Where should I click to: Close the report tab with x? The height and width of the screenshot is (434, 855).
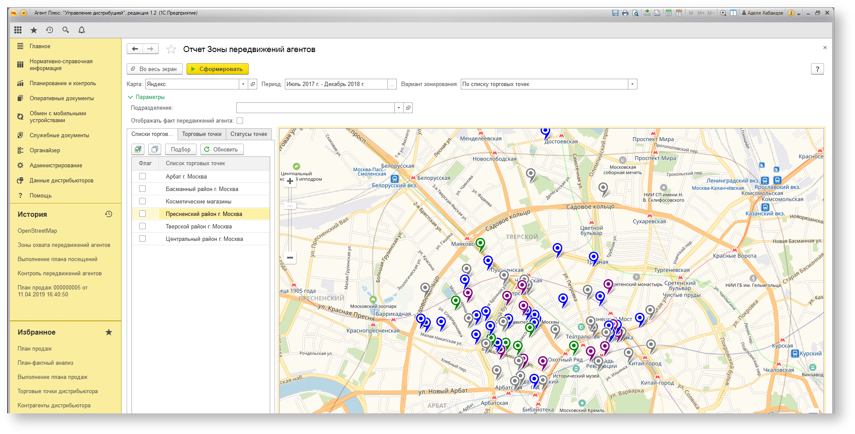coord(825,48)
